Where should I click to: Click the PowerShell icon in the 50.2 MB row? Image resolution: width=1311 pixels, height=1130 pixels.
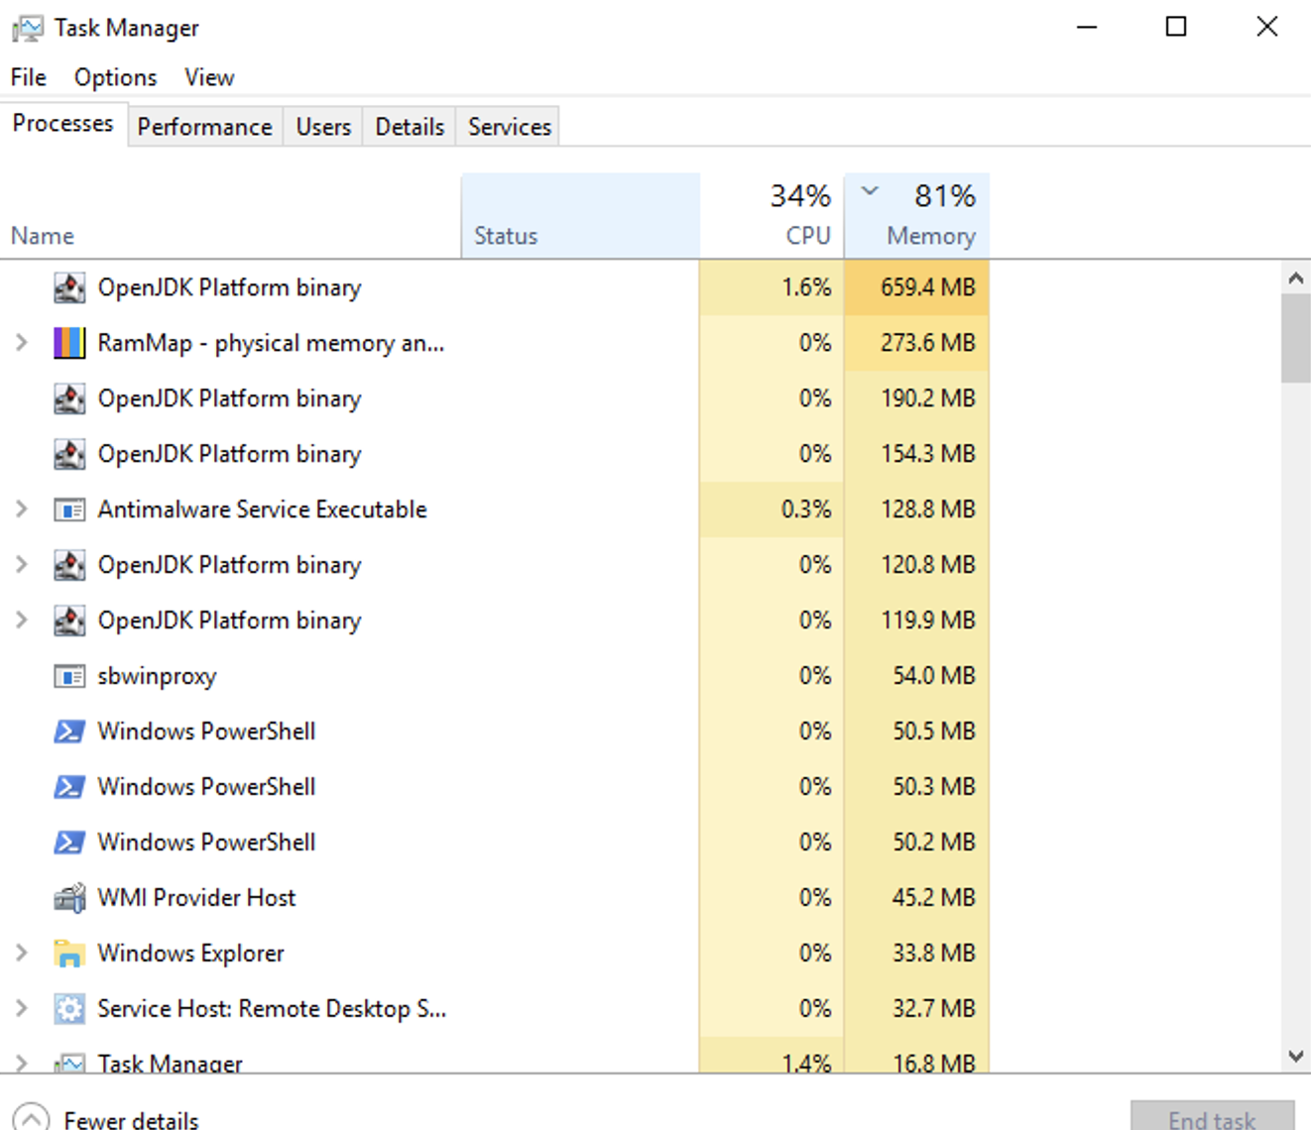point(69,843)
